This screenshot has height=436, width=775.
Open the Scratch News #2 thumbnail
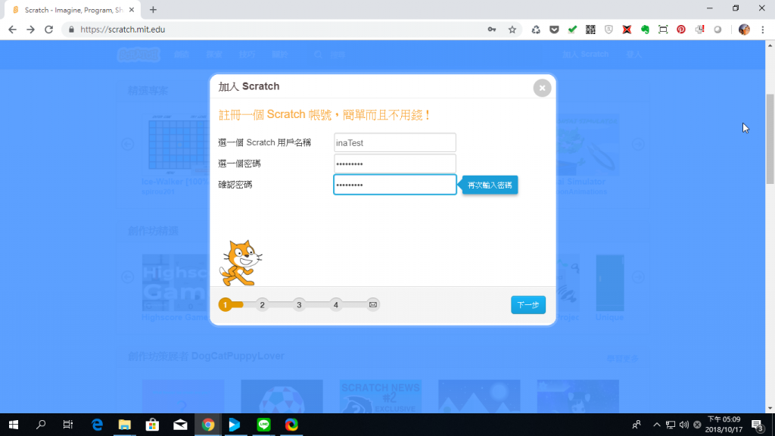pos(380,397)
